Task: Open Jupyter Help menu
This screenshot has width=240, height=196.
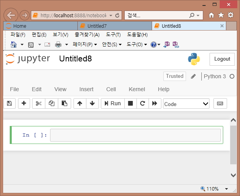Action: click(x=164, y=89)
